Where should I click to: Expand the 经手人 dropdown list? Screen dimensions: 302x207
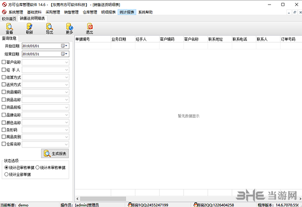pyautogui.click(x=66, y=70)
